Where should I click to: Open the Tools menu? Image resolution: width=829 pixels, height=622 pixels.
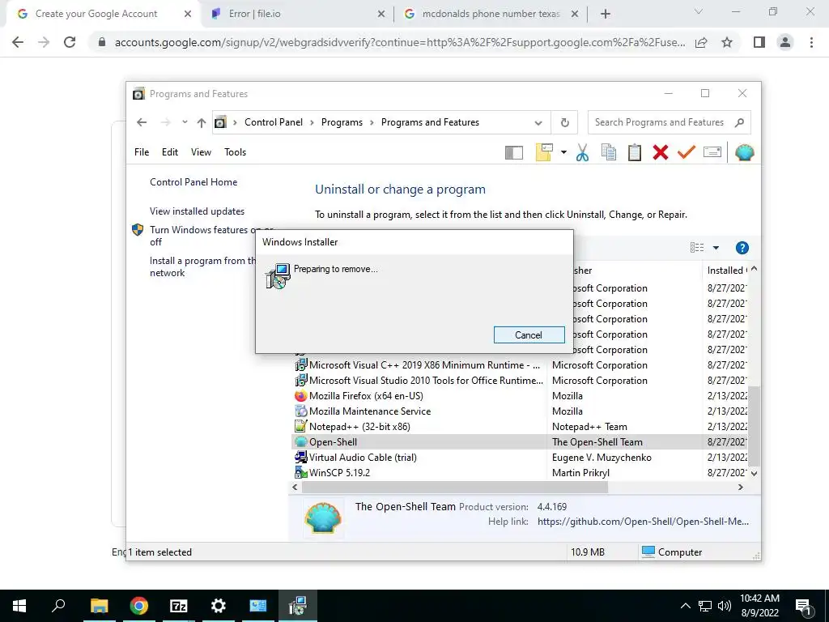click(x=236, y=152)
